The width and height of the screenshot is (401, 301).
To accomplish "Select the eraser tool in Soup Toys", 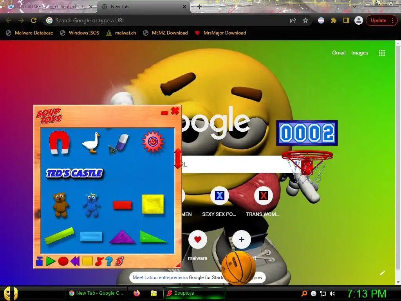I will [x=119, y=144].
